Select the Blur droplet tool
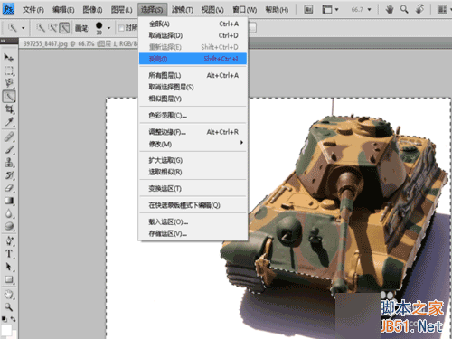 8,213
